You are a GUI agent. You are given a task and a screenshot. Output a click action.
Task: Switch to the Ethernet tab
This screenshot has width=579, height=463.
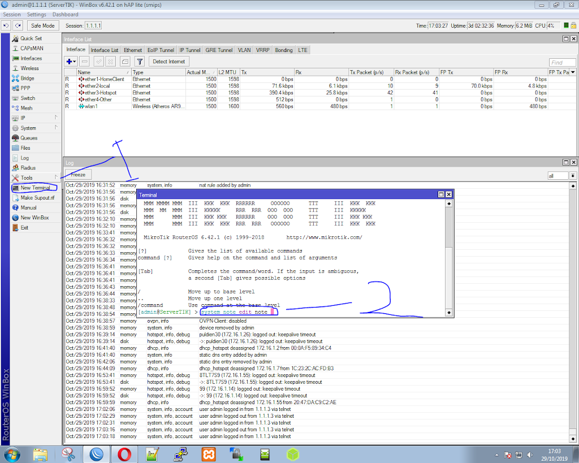click(132, 50)
